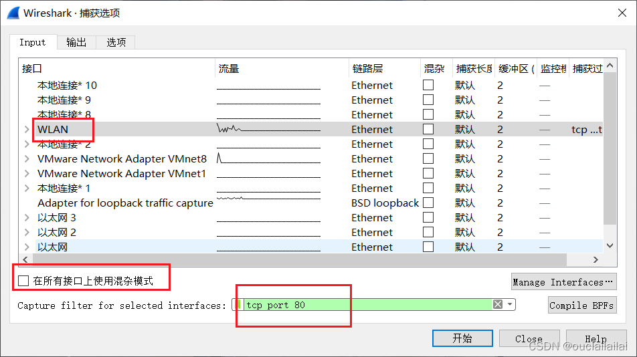
Task: Click the horizontal scrollbar right arrow
Action: point(596,259)
